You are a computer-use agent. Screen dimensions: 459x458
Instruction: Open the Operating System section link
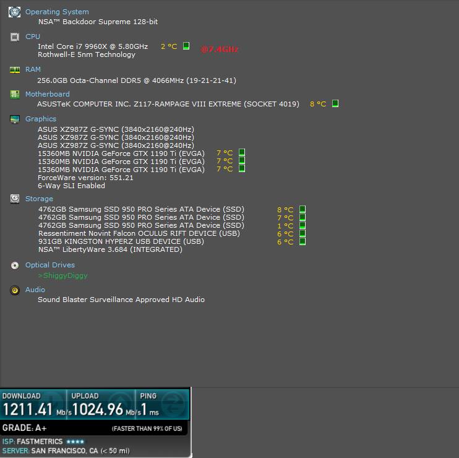click(x=57, y=12)
